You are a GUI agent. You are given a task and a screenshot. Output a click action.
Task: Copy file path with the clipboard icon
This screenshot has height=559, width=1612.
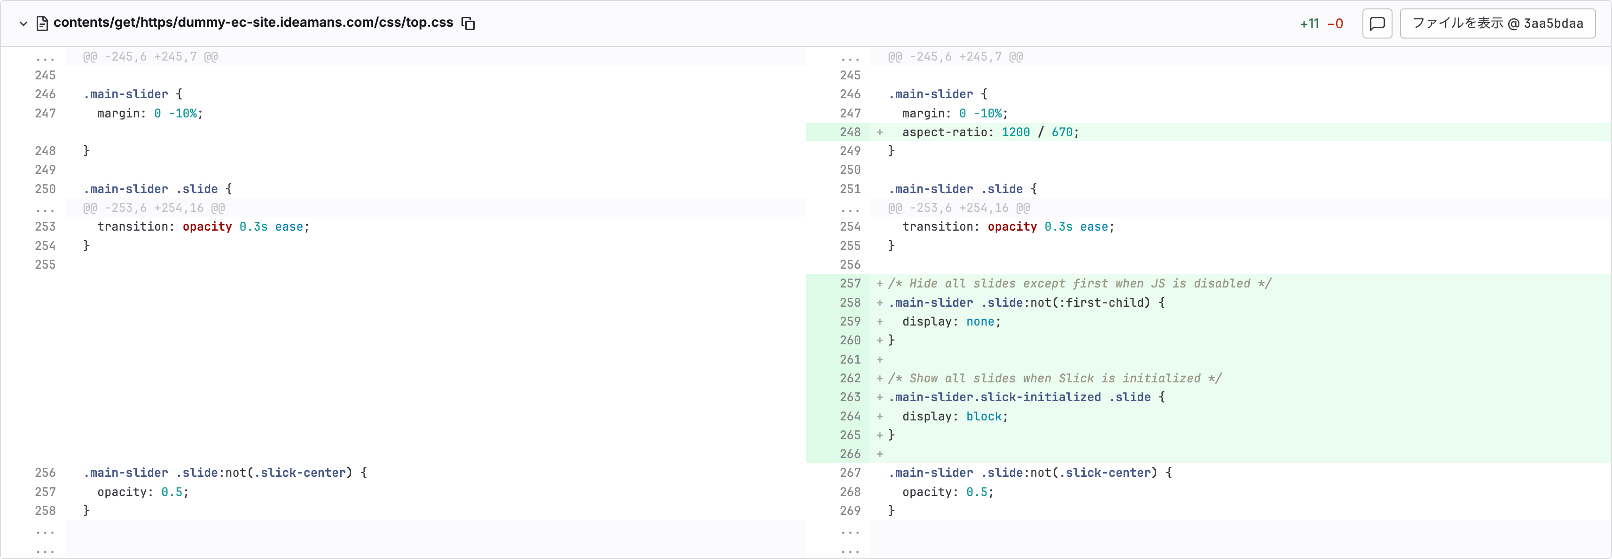pos(468,24)
